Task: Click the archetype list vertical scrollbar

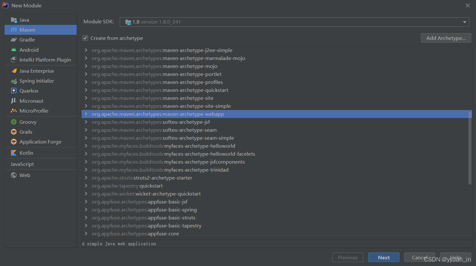Action: [x=470, y=148]
